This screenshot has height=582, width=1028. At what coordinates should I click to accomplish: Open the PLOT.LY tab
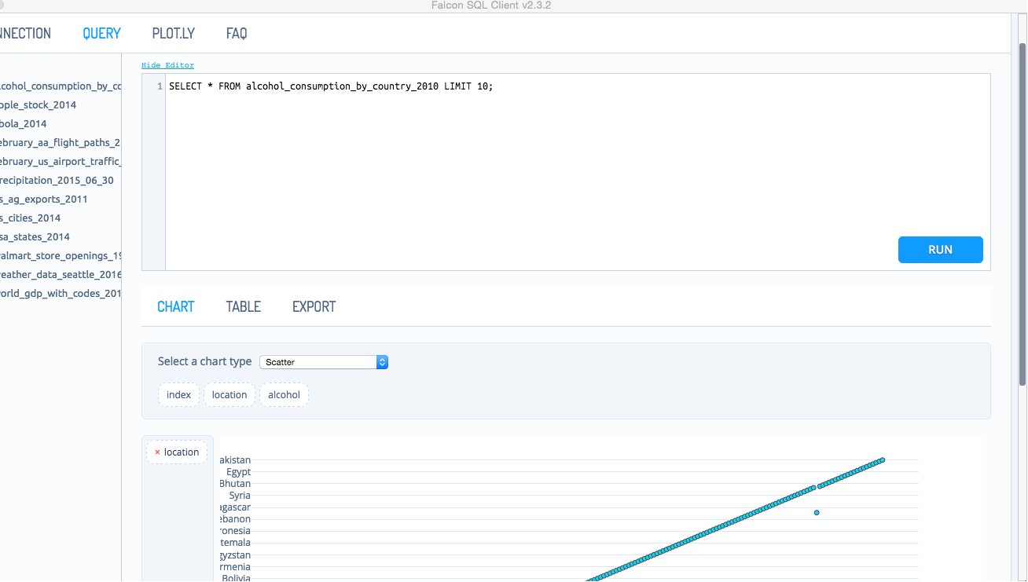pos(173,33)
